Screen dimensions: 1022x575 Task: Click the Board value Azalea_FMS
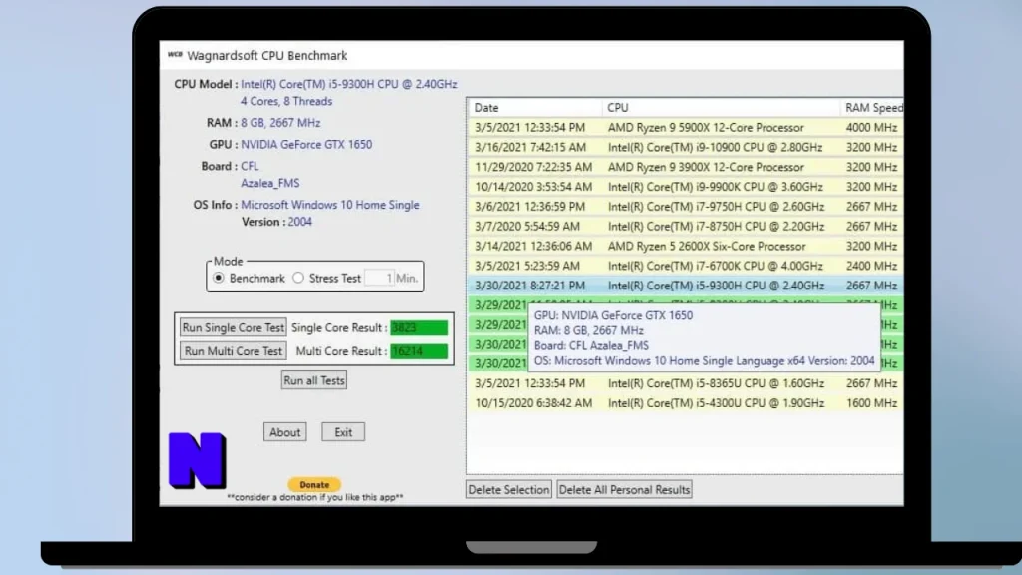269,184
